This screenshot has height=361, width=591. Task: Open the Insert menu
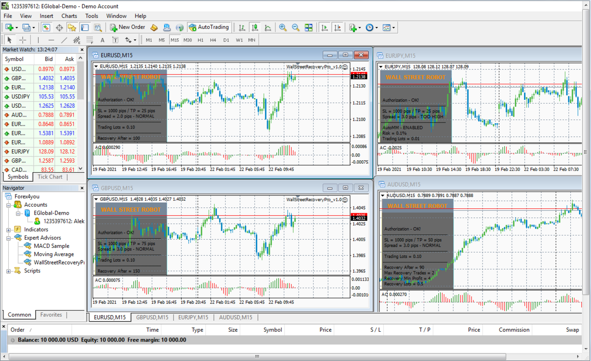click(x=47, y=16)
